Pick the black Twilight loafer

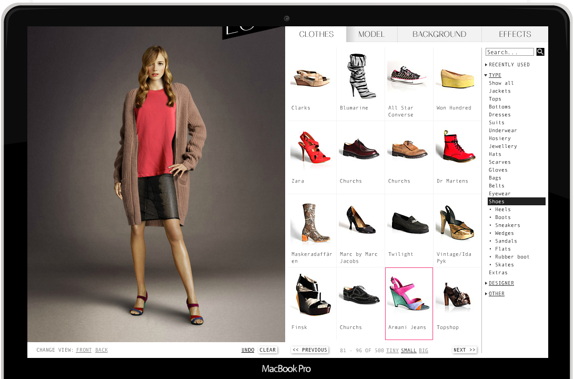pos(409,222)
